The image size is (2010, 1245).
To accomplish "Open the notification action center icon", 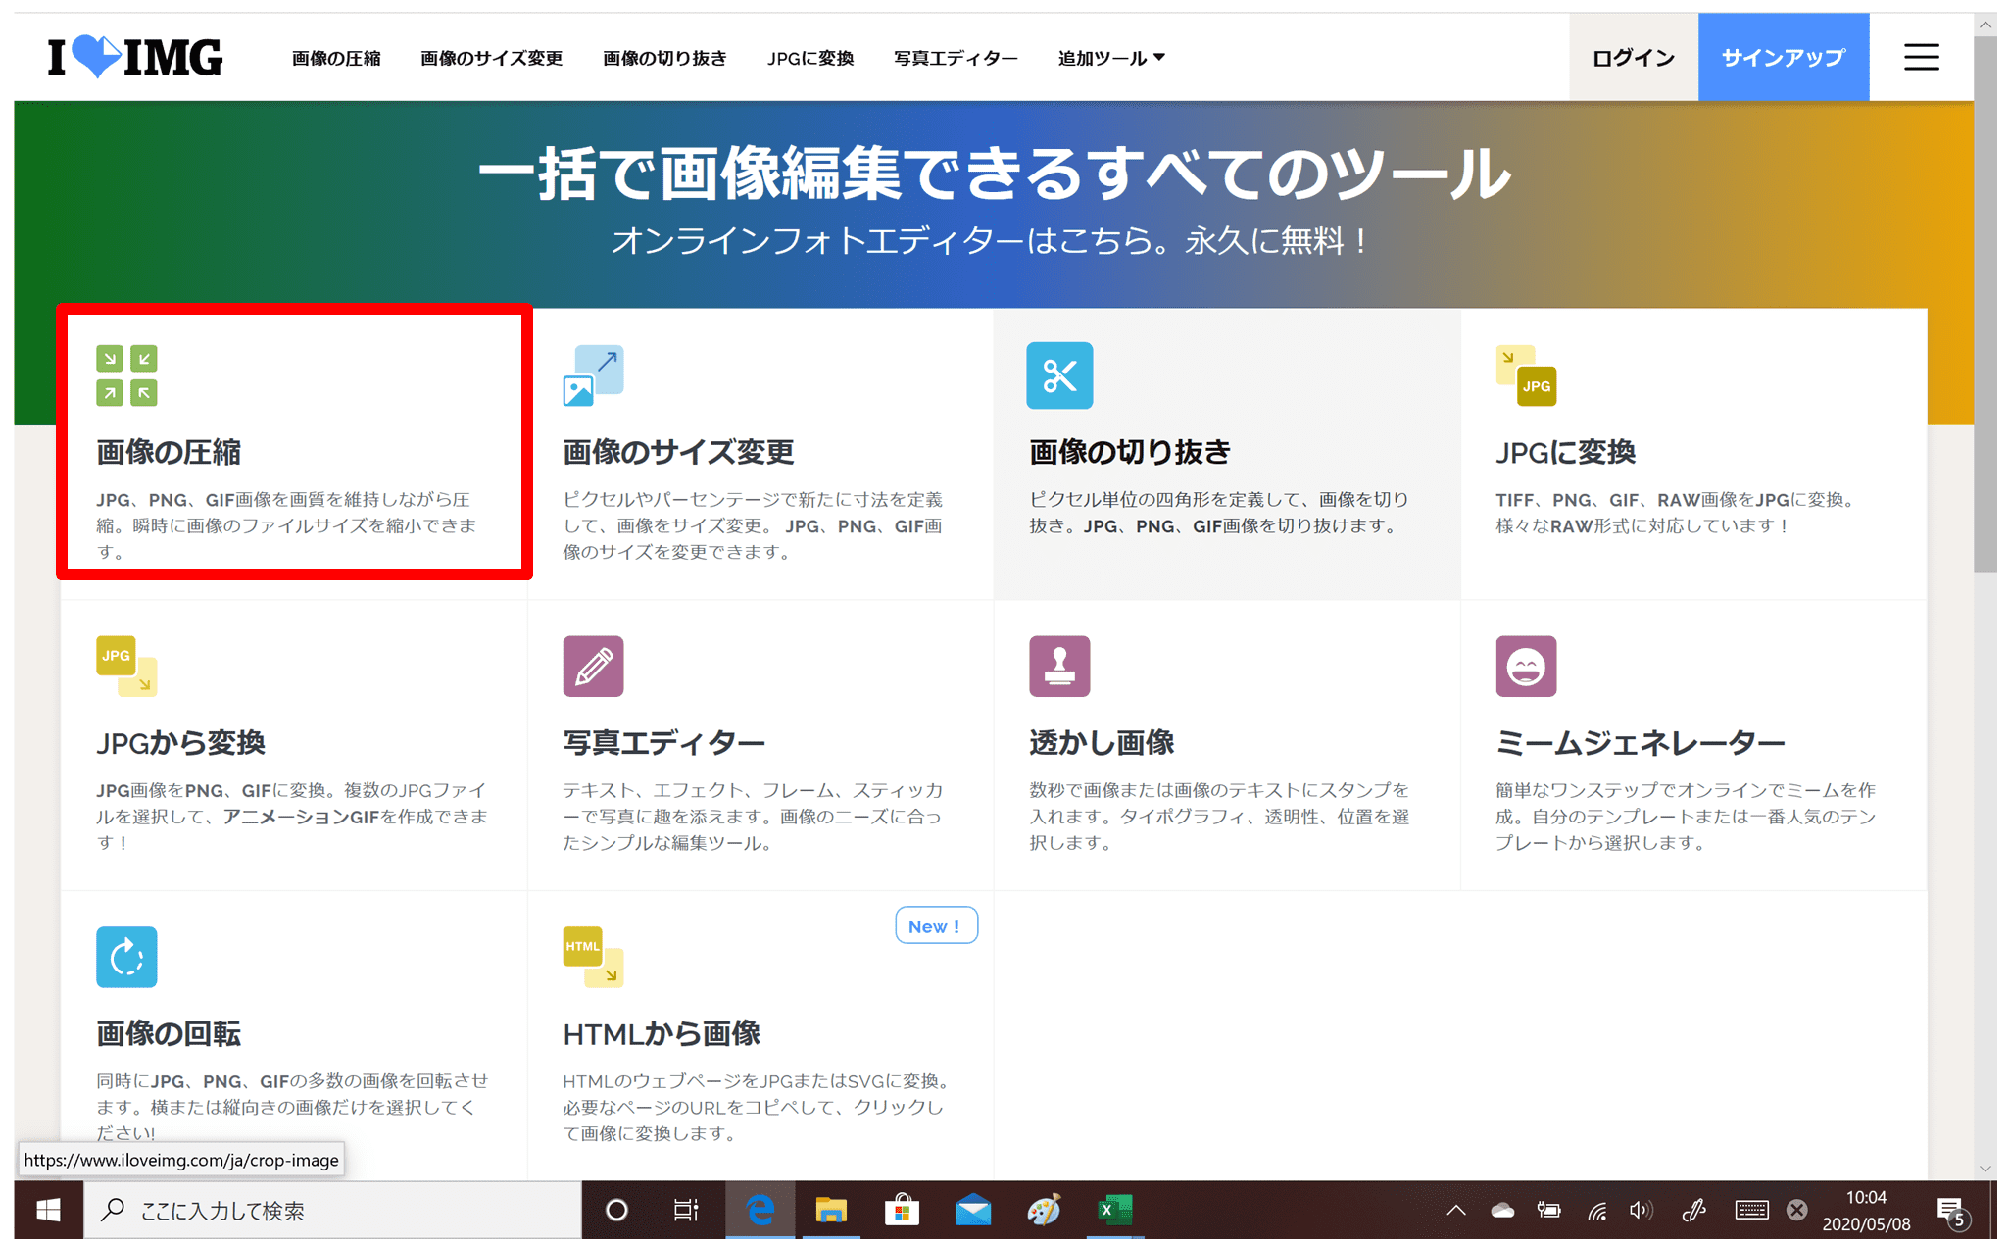I will 1952,1213.
